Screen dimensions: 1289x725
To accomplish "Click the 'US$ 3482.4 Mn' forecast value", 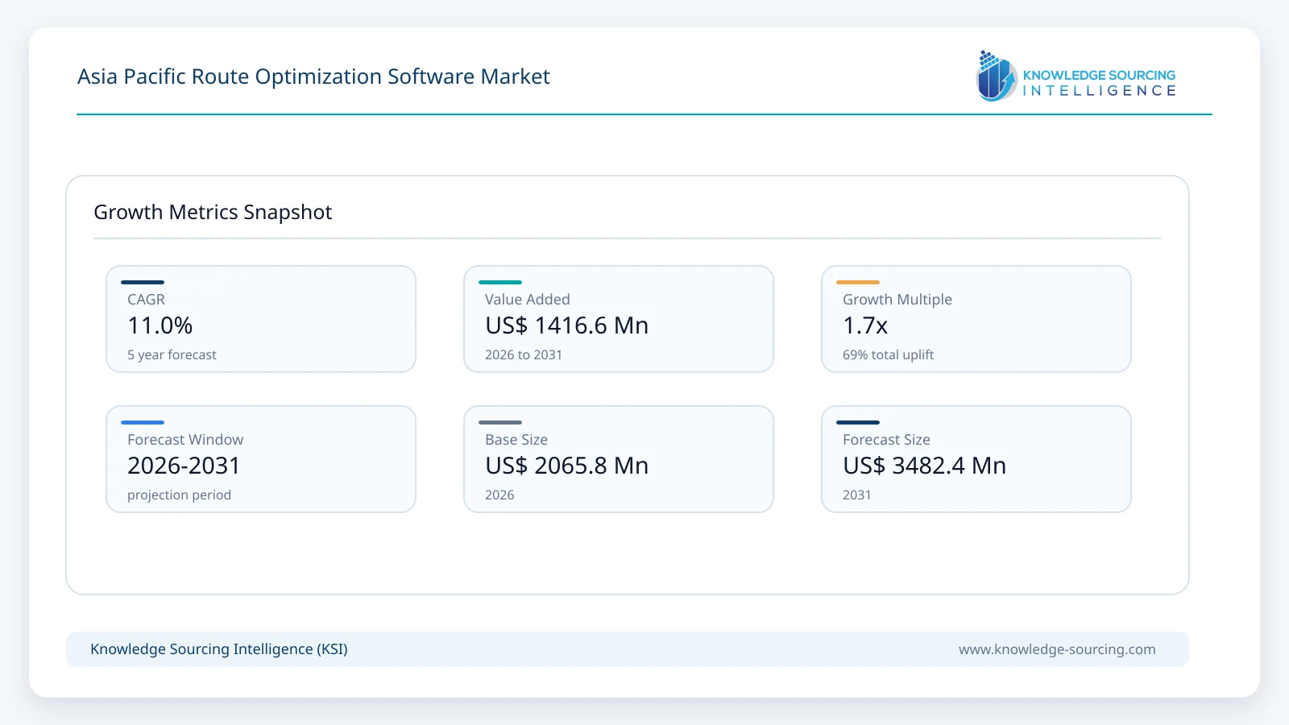I will coord(924,466).
